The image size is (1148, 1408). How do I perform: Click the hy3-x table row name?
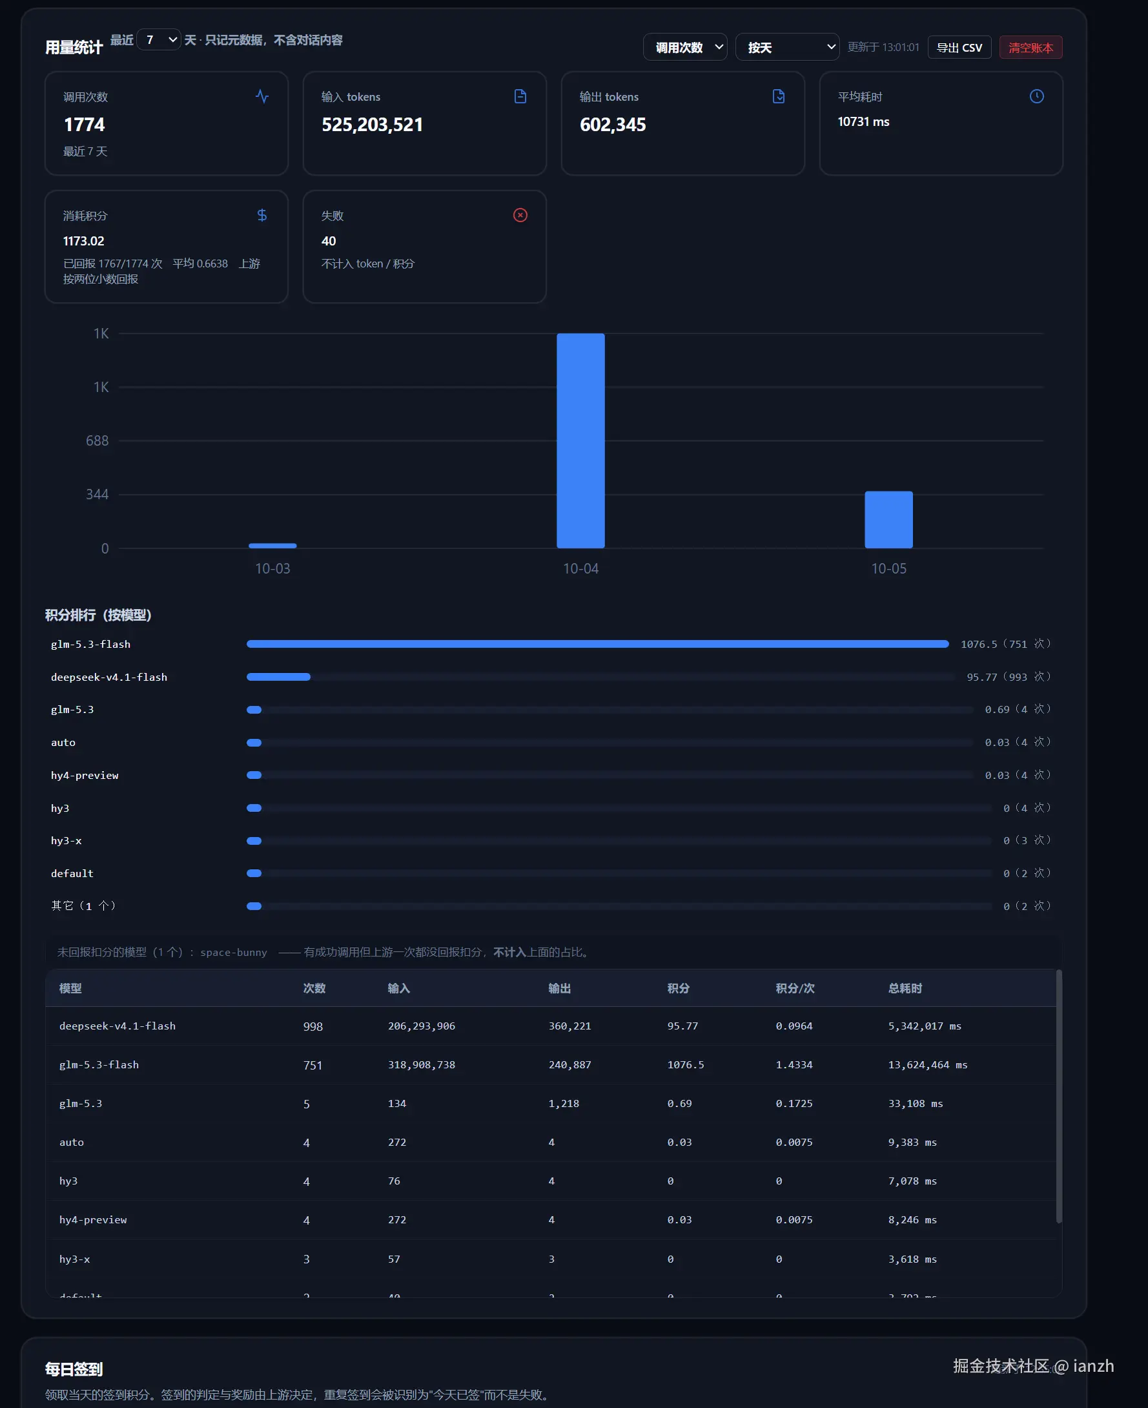[75, 1259]
